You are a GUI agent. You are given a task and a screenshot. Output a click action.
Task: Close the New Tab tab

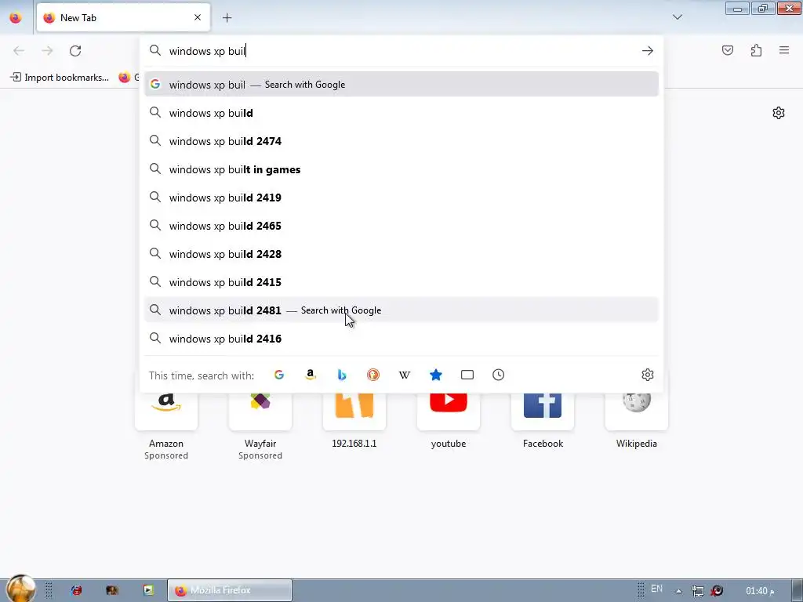click(x=198, y=17)
